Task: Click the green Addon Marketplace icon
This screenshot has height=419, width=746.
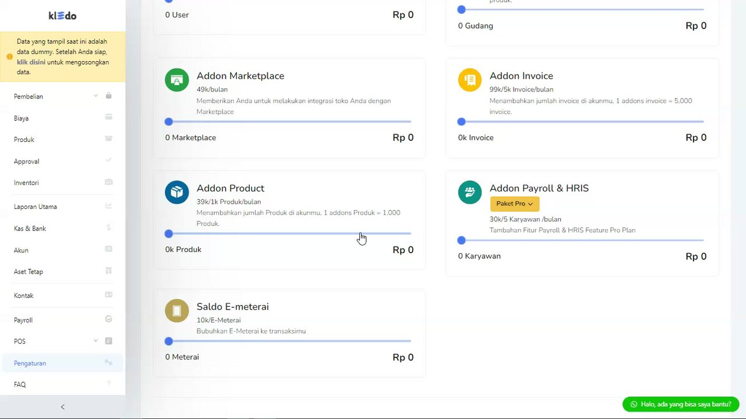Action: coord(176,80)
